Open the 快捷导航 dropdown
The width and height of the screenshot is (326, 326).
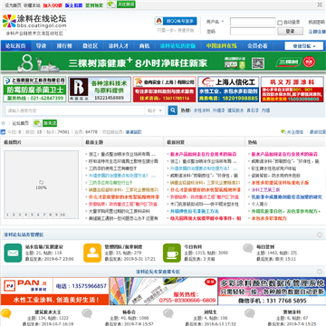click(304, 46)
